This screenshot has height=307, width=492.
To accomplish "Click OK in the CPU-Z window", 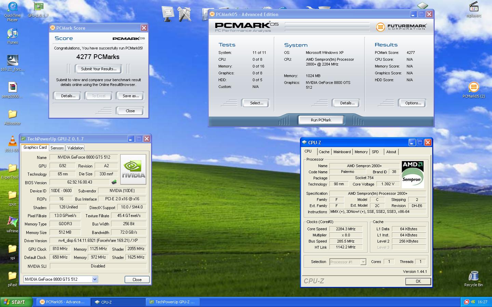I will (x=418, y=281).
